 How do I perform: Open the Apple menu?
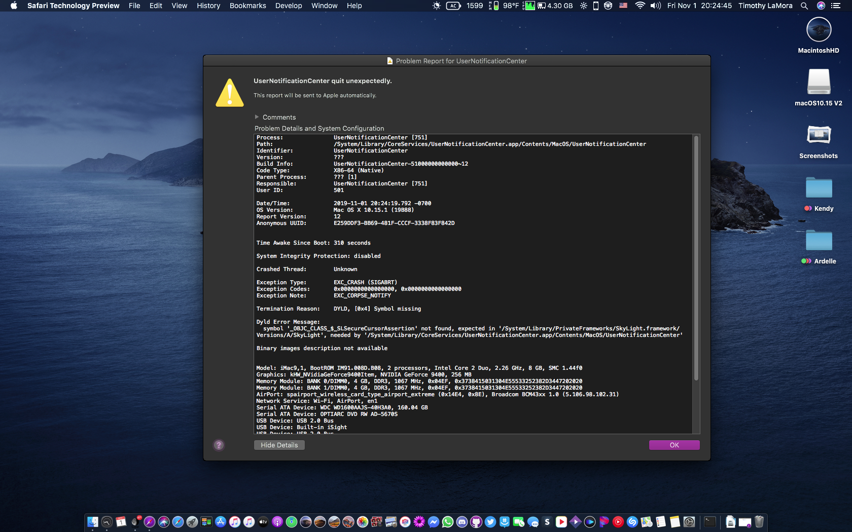point(14,6)
